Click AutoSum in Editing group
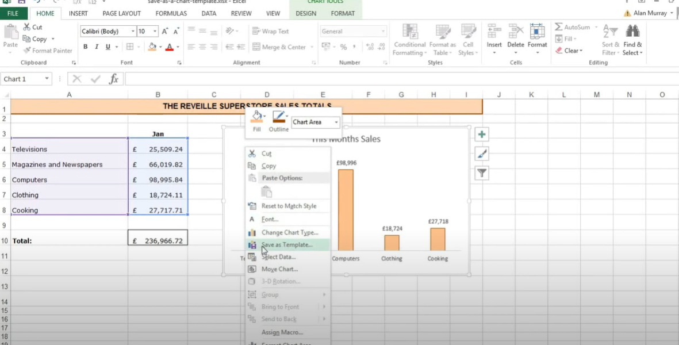Image resolution: width=679 pixels, height=345 pixels. (573, 27)
